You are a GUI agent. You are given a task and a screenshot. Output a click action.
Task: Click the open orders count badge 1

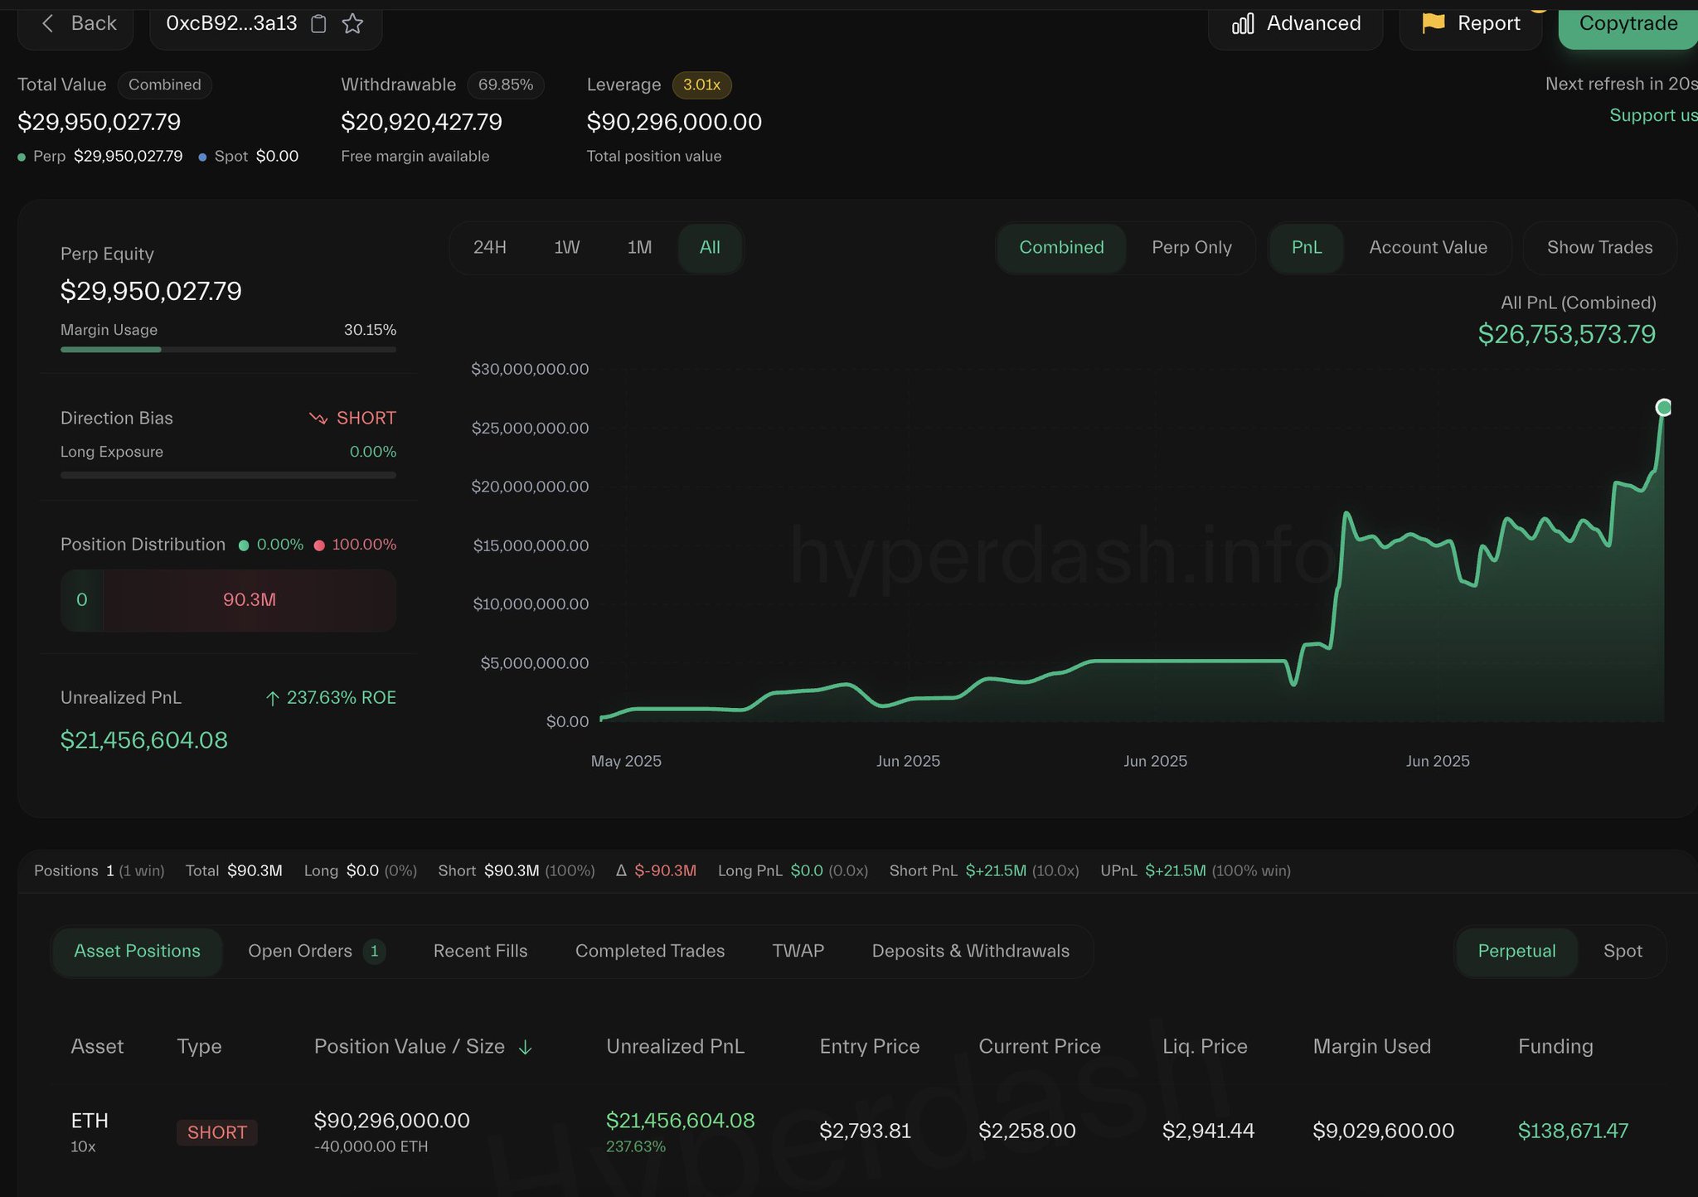(374, 951)
